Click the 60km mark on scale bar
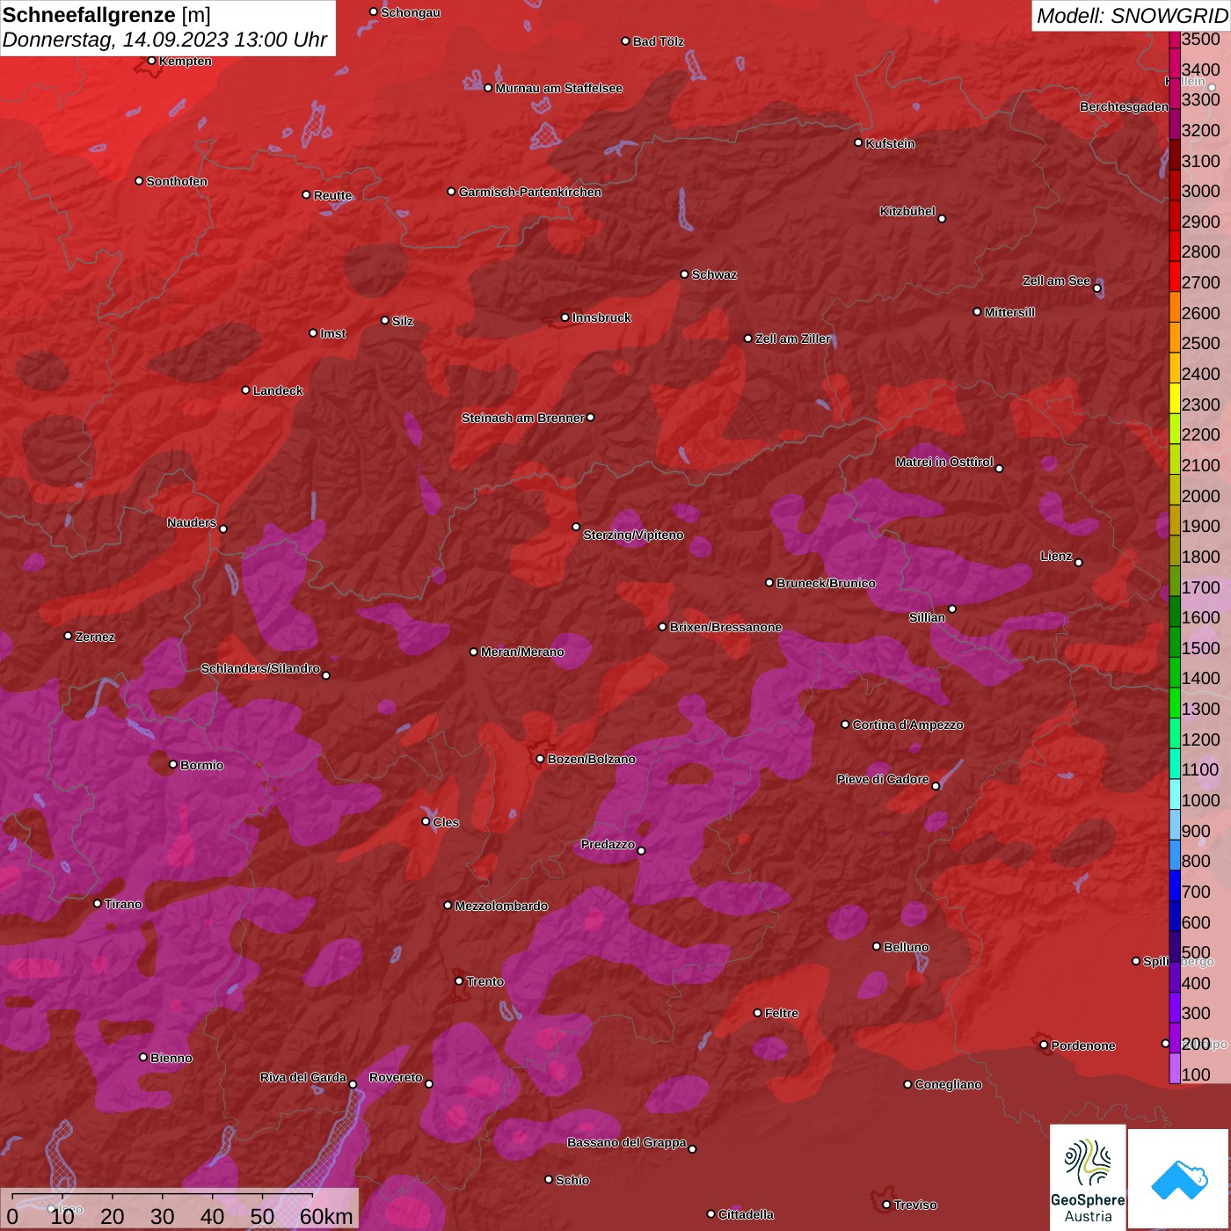 pos(326,1216)
